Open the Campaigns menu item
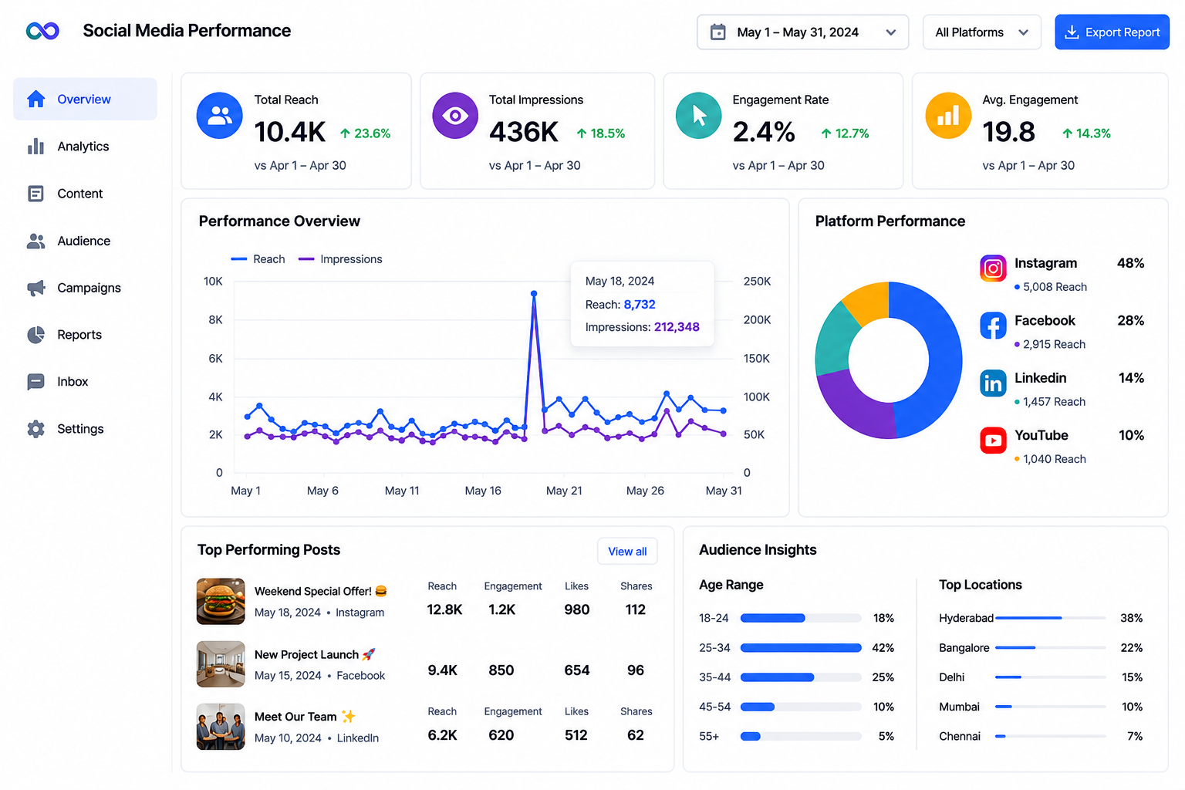 tap(85, 288)
